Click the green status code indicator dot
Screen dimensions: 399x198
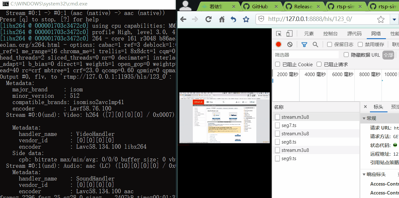[395, 145]
